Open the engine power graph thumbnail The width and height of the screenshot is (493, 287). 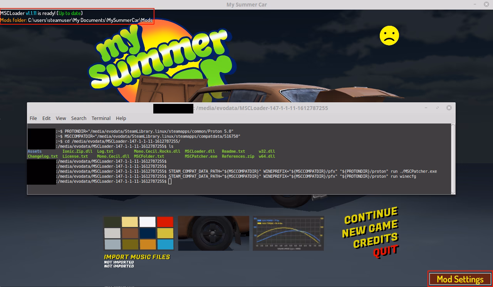(x=288, y=233)
